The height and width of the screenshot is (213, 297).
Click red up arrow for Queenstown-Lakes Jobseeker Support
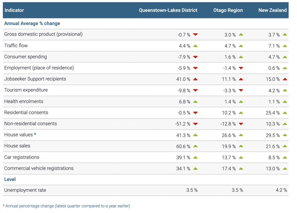click(x=195, y=79)
